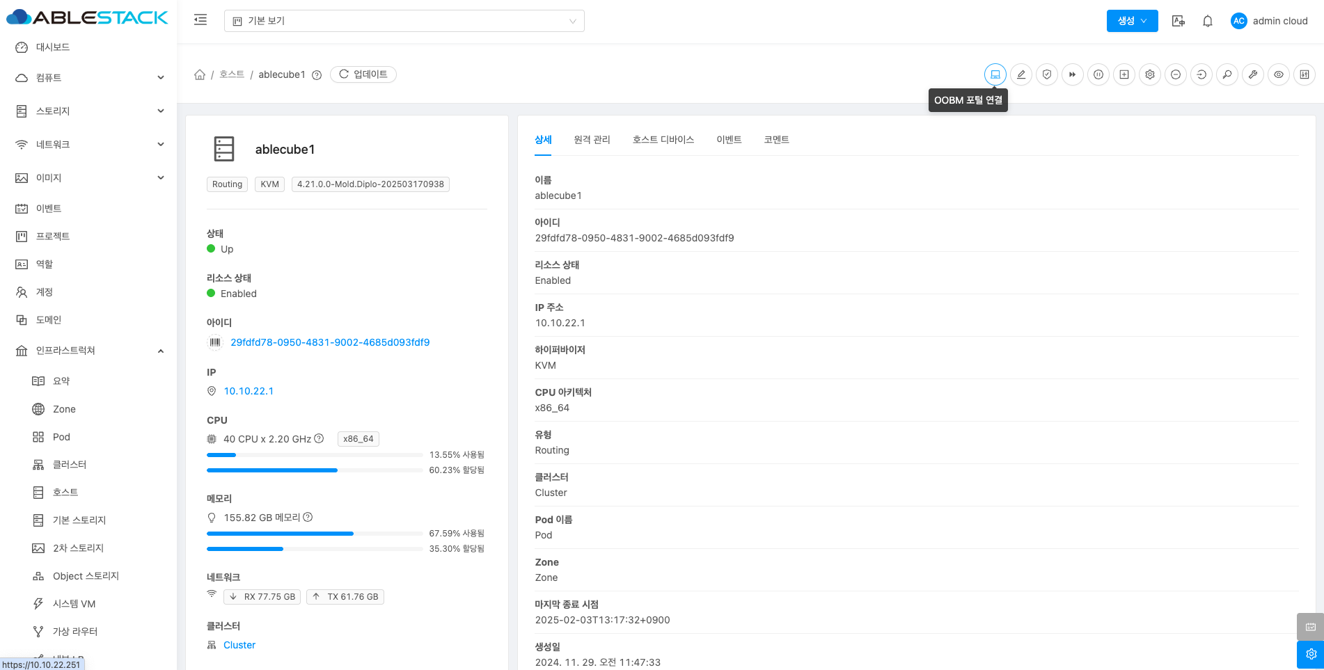
Task: Open the language translation icon
Action: 1178,21
